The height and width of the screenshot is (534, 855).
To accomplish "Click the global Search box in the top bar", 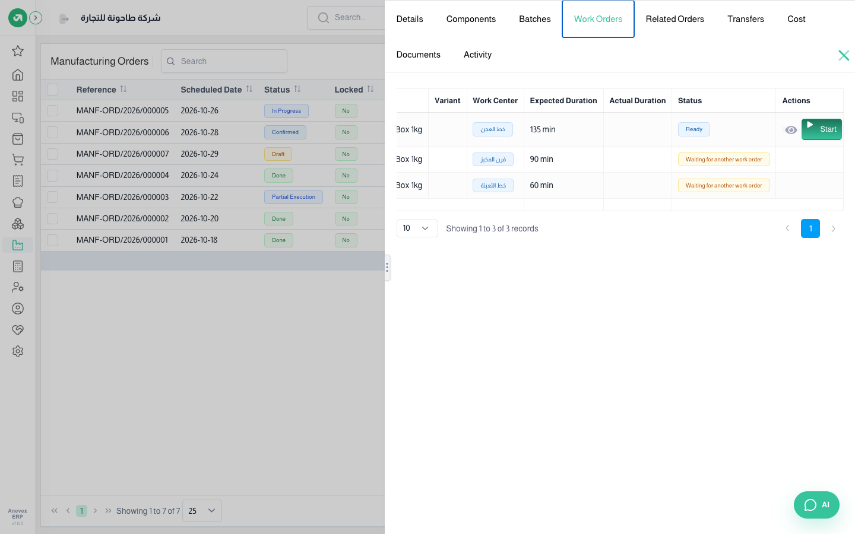I will (x=346, y=18).
